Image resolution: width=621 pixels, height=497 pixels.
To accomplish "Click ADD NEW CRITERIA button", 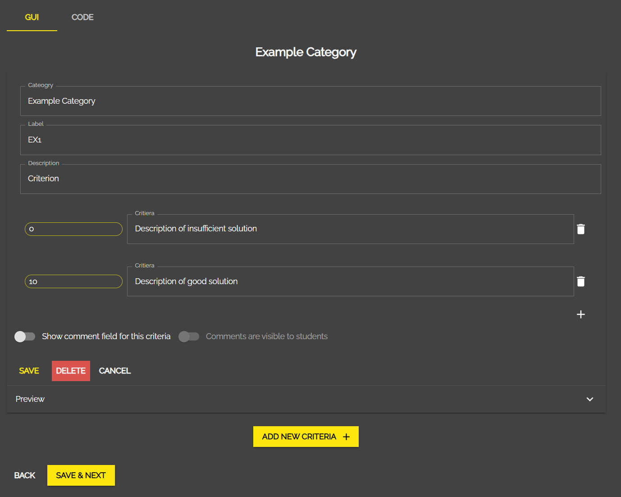I will pyautogui.click(x=306, y=437).
